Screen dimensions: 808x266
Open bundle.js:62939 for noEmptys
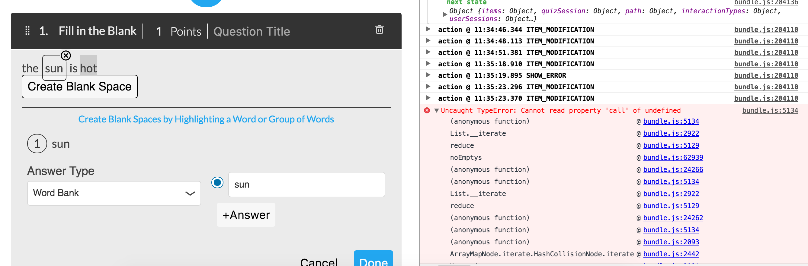(x=673, y=158)
